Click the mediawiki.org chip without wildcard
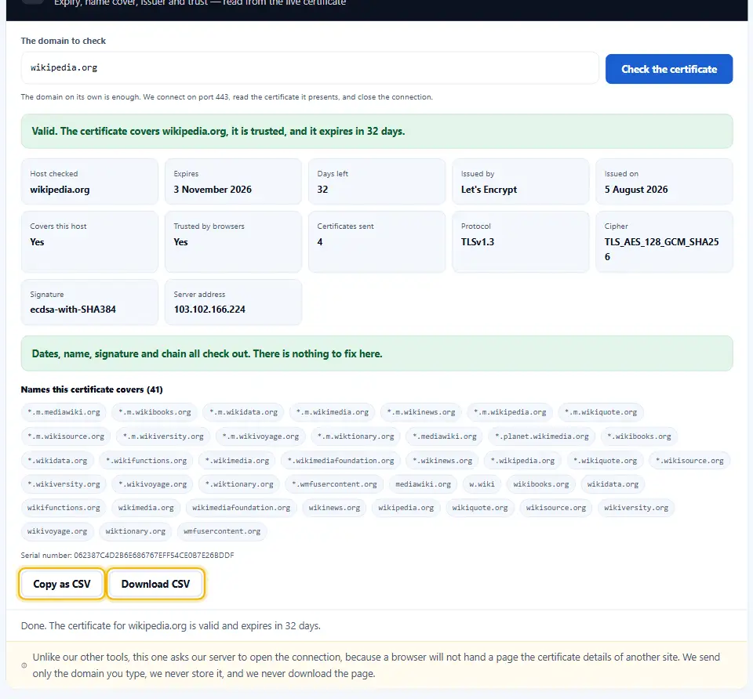This screenshot has width=753, height=699. click(423, 484)
